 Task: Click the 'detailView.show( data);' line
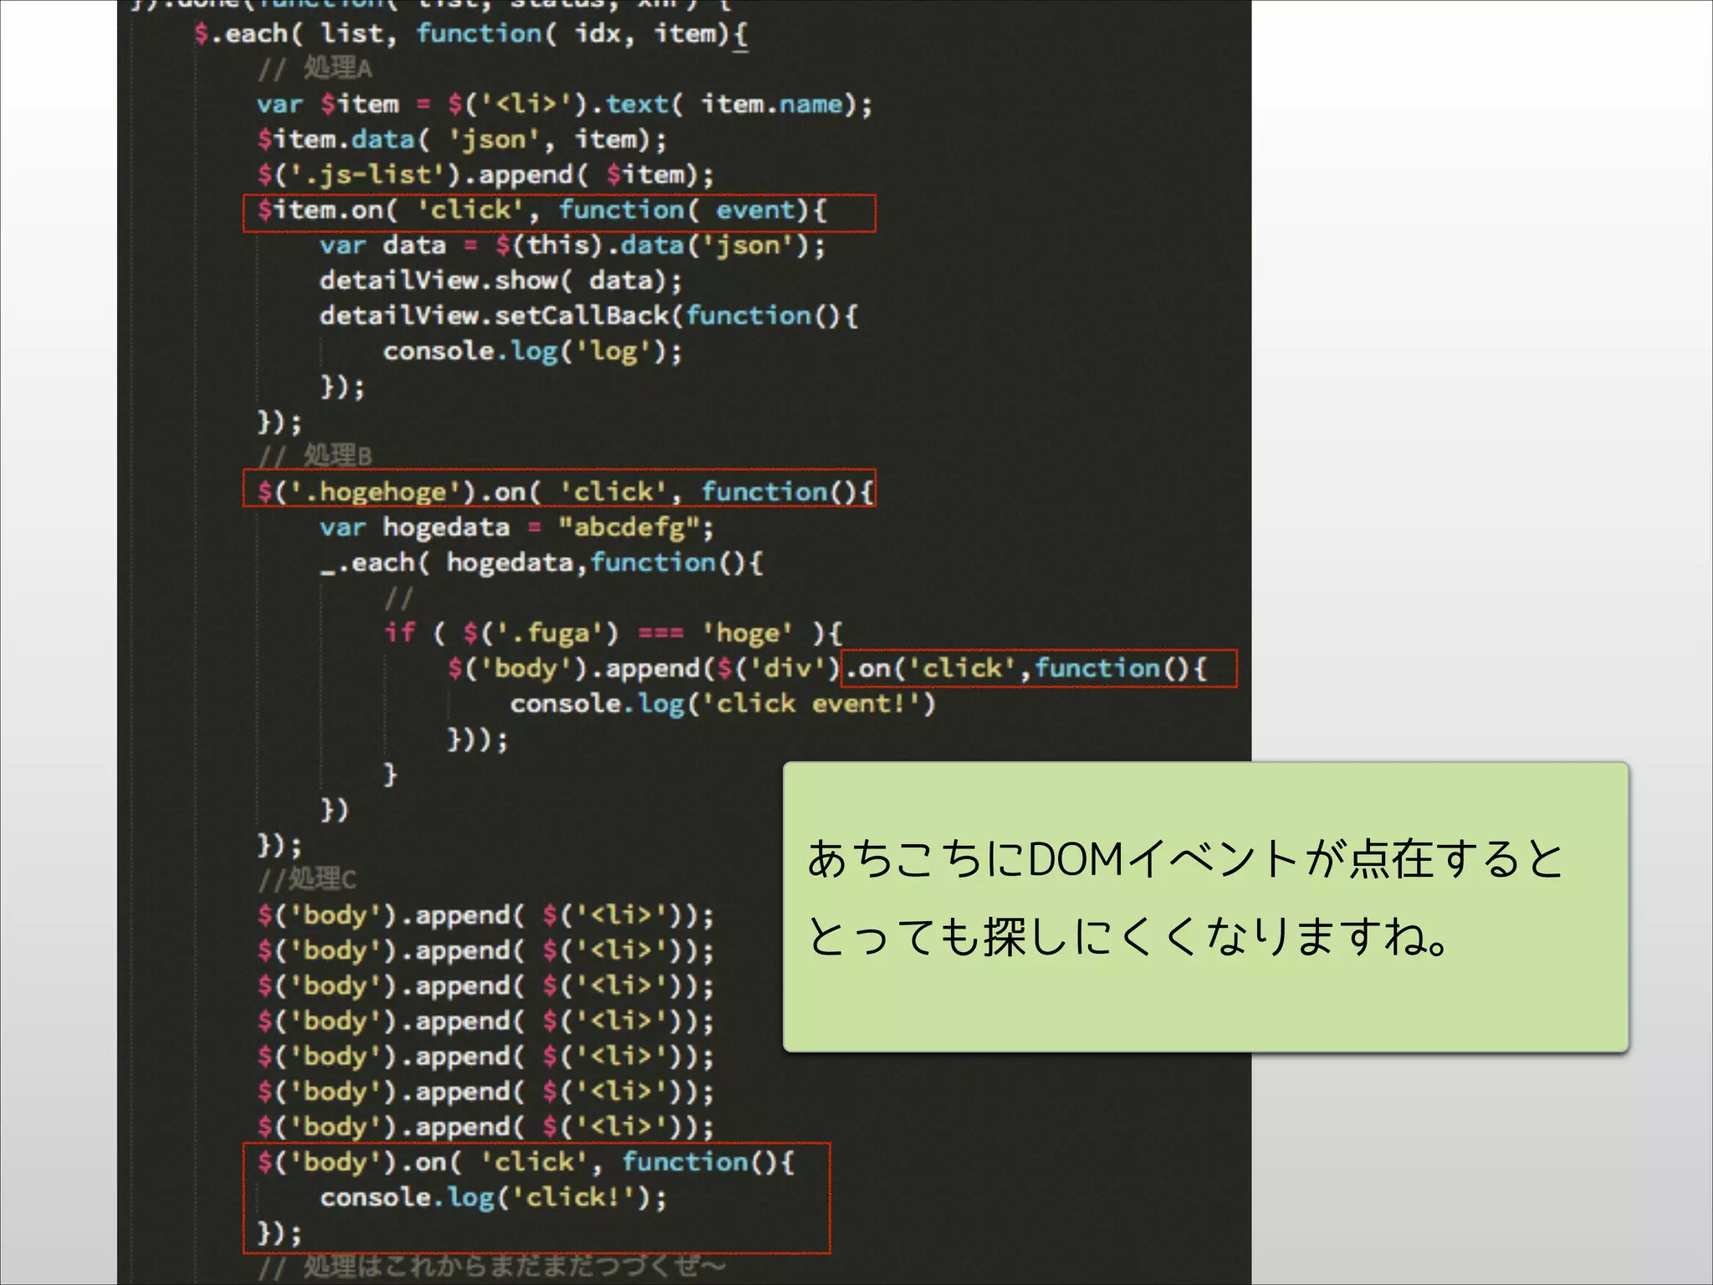[x=501, y=281]
